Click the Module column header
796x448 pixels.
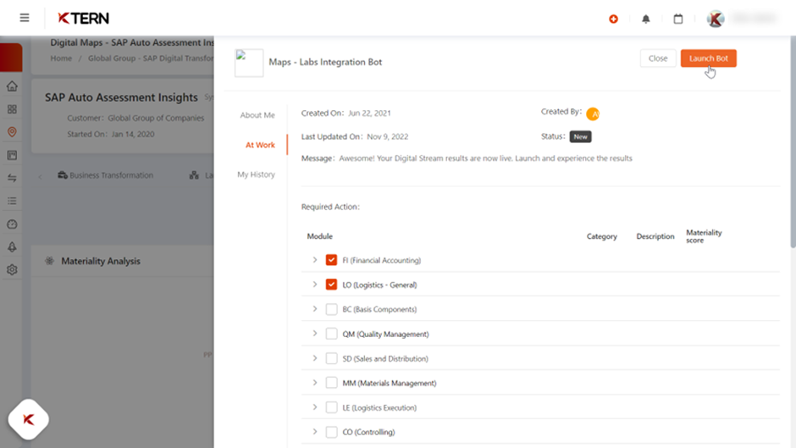(320, 236)
